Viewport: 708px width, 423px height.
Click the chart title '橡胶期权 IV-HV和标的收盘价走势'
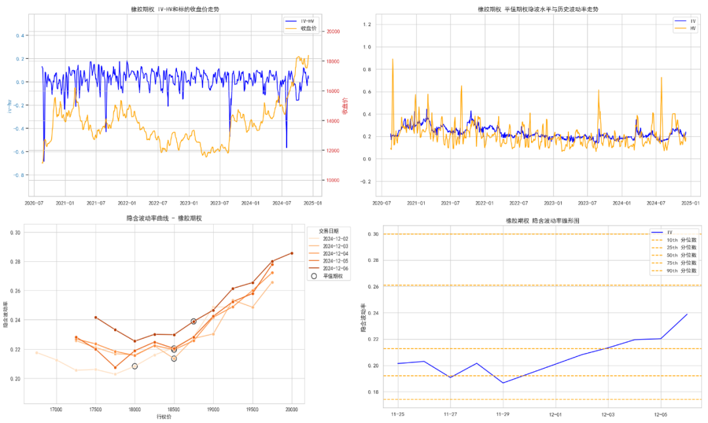(175, 9)
